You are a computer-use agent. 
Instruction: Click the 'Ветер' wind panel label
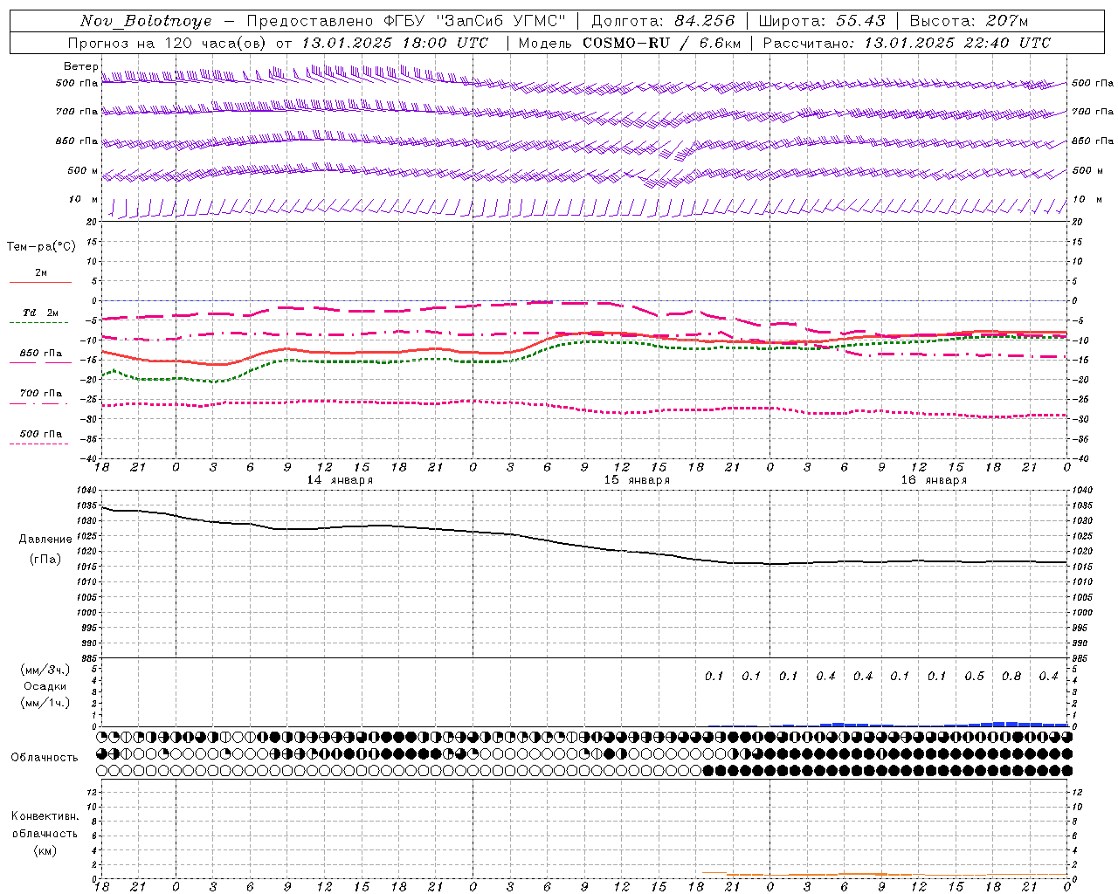[x=80, y=66]
